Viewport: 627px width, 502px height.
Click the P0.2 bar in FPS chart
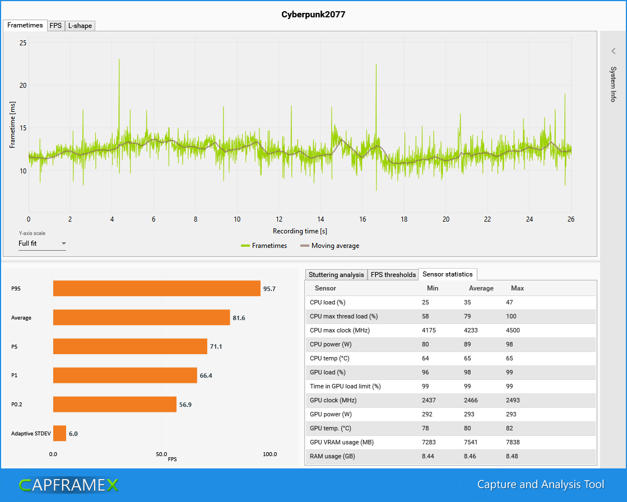point(115,404)
